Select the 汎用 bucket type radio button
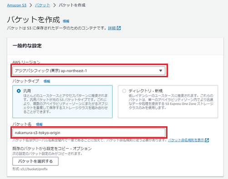Image resolution: width=228 pixels, height=179 pixels. tap(19, 91)
